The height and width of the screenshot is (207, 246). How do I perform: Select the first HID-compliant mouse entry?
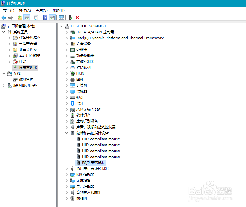101,139
